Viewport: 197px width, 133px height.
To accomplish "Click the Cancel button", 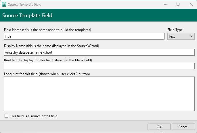I will [x=183, y=127].
